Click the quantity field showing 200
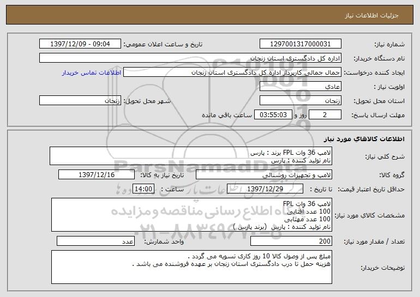The image size is (420, 297). click(291, 241)
